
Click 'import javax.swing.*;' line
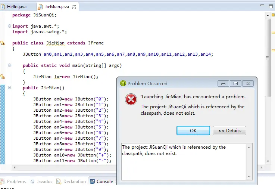tap(40, 32)
